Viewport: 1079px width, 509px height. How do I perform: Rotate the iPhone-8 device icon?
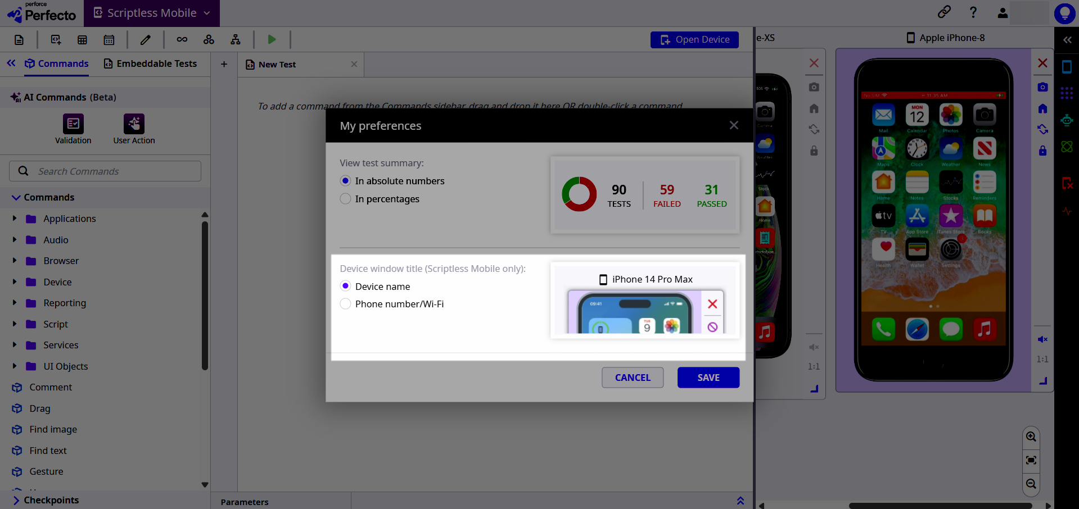tap(1042, 129)
